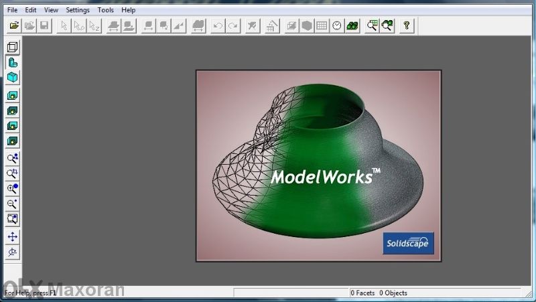Viewport: 536px width, 302px height.
Task: Click the view cube icon directly above zoom tools
Action: pyautogui.click(x=12, y=141)
